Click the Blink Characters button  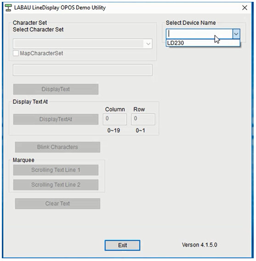tap(57, 147)
